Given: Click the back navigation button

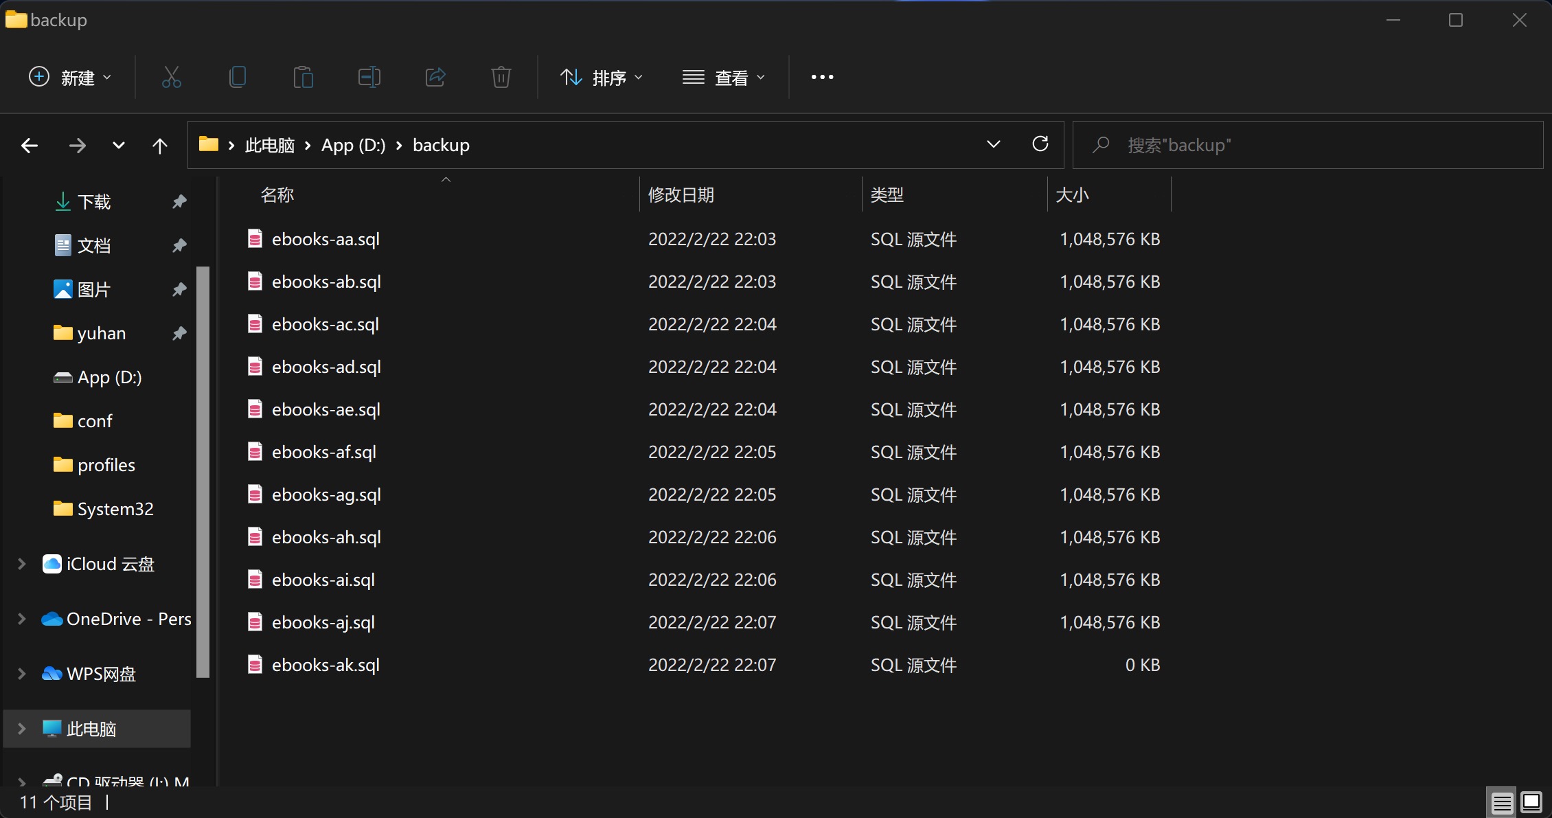Looking at the screenshot, I should 29,145.
